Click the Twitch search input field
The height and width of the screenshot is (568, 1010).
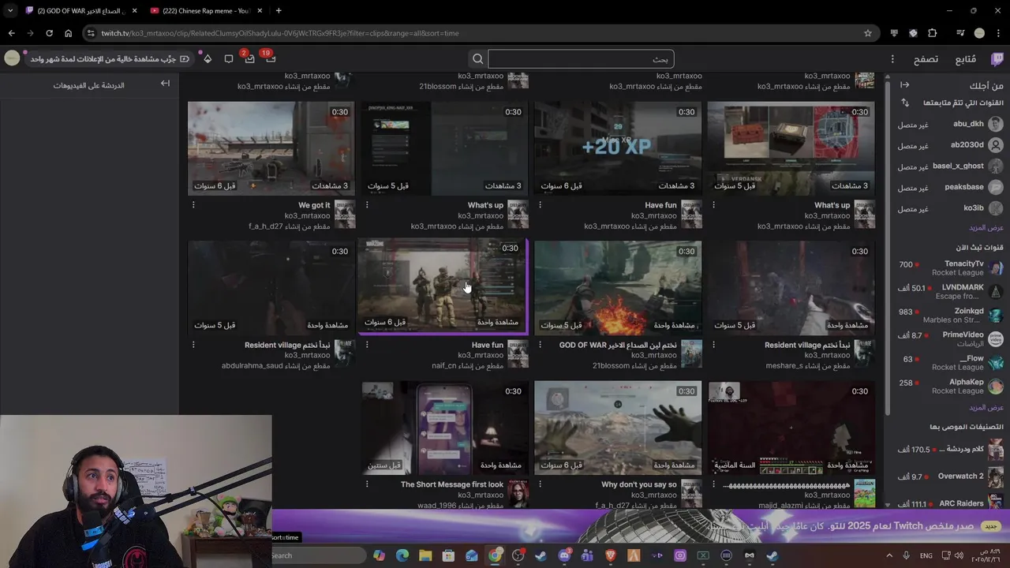pos(581,59)
